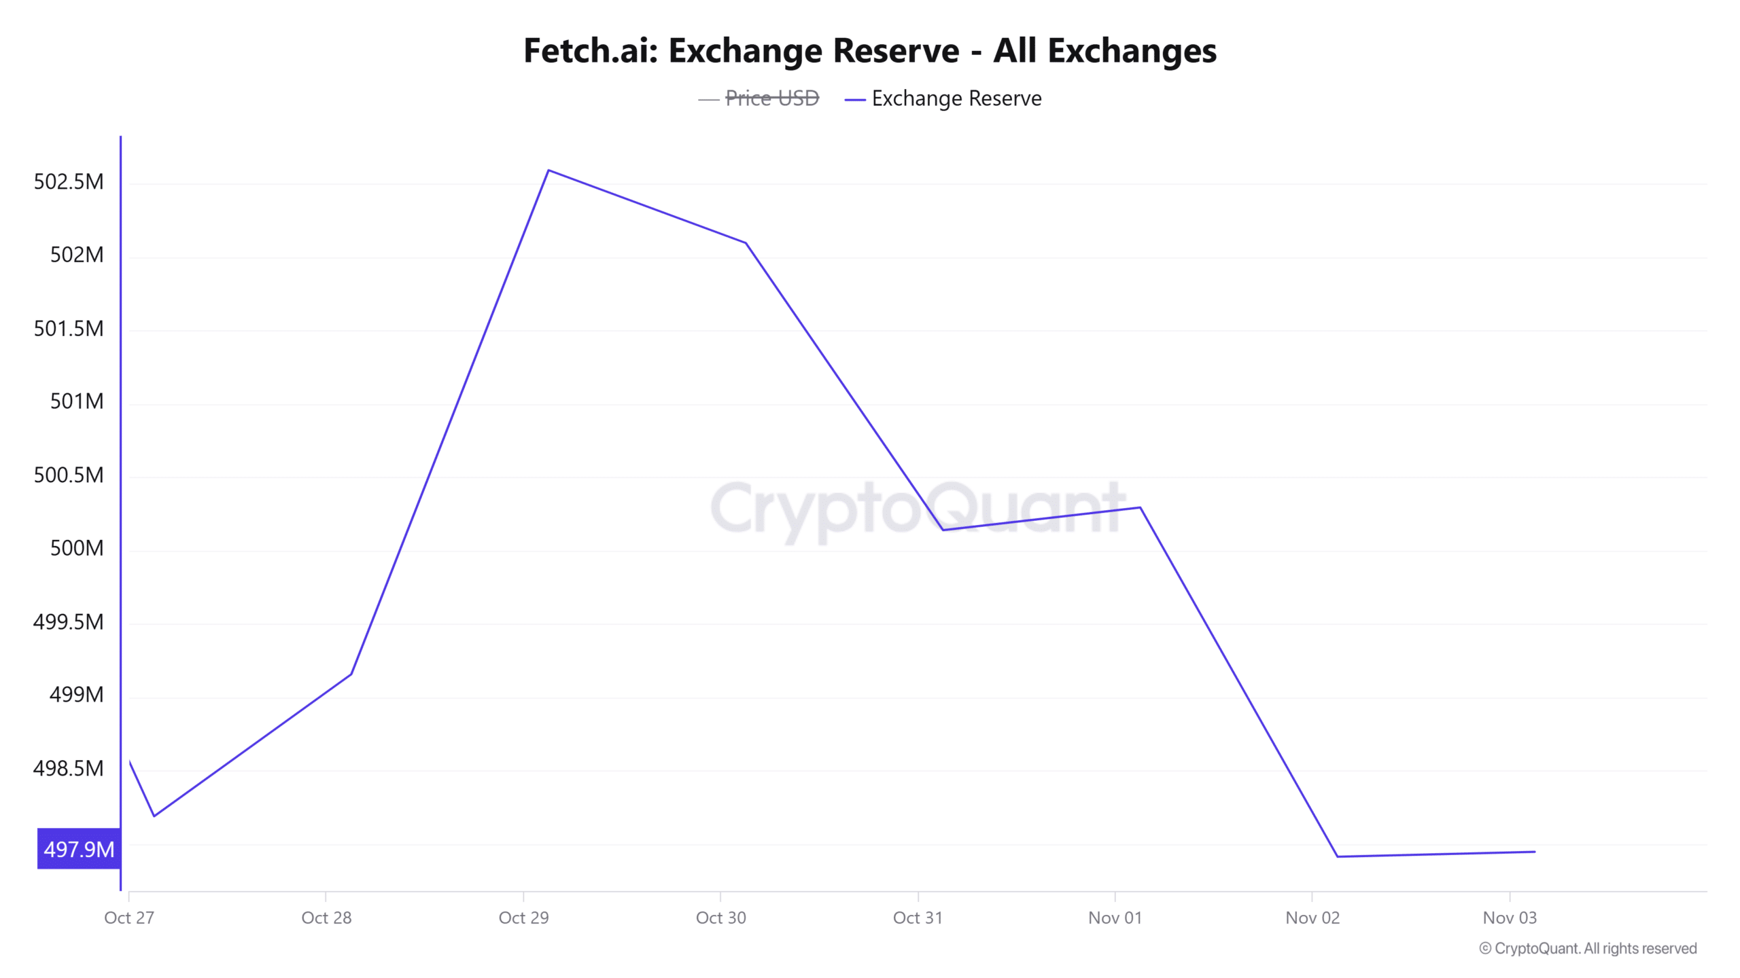Click the dip point just after Oct 27
This screenshot has height=978, width=1740.
[154, 816]
